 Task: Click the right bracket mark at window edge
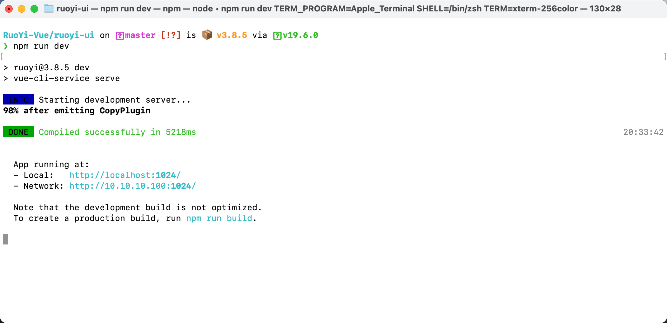pyautogui.click(x=665, y=57)
